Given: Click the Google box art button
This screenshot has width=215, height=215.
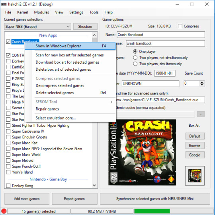Looking at the screenshot, I should click(195, 155).
